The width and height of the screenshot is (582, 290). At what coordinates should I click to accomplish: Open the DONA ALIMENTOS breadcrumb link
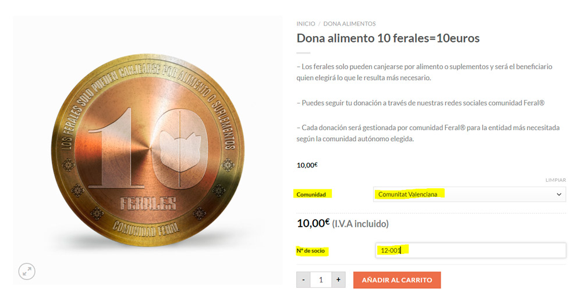pyautogui.click(x=349, y=24)
